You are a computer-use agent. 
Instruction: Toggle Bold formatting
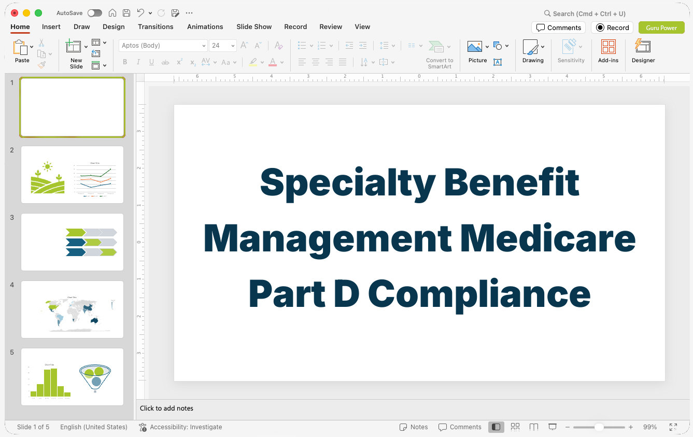[x=125, y=62]
